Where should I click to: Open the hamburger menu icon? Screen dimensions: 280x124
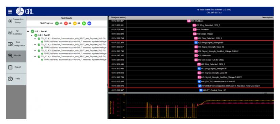[x=10, y=12]
